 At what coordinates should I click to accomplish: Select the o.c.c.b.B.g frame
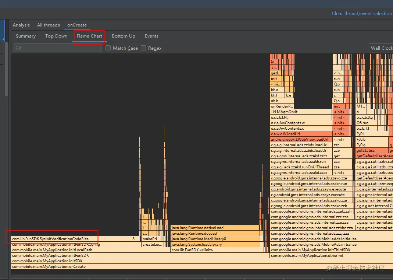click(365, 117)
